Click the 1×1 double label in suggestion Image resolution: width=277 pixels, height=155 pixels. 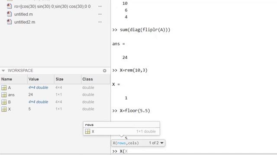pos(146,131)
